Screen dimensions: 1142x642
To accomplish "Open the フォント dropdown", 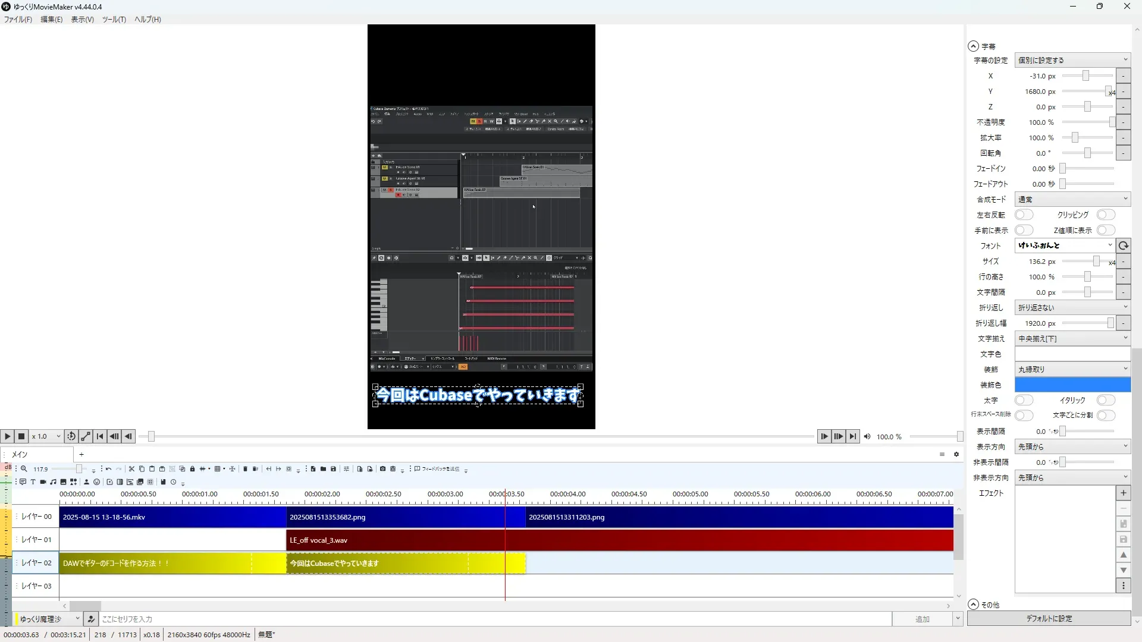I will point(1065,246).
